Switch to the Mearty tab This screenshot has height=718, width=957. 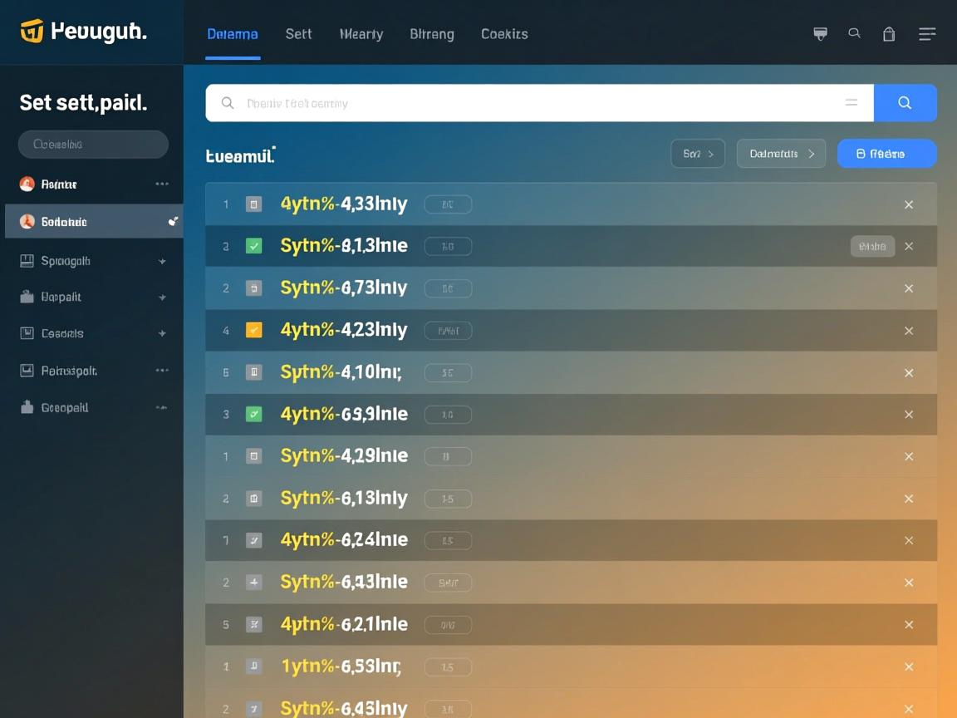click(361, 34)
